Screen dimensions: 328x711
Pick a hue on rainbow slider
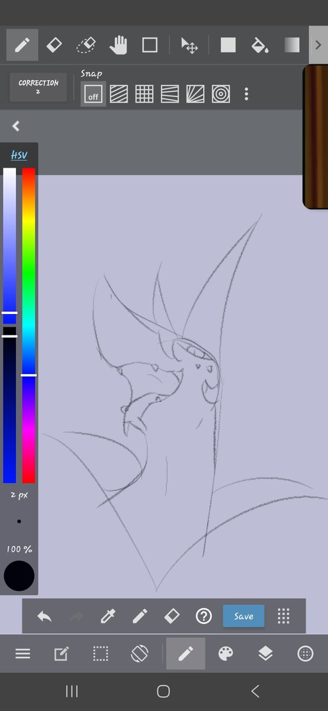28,325
